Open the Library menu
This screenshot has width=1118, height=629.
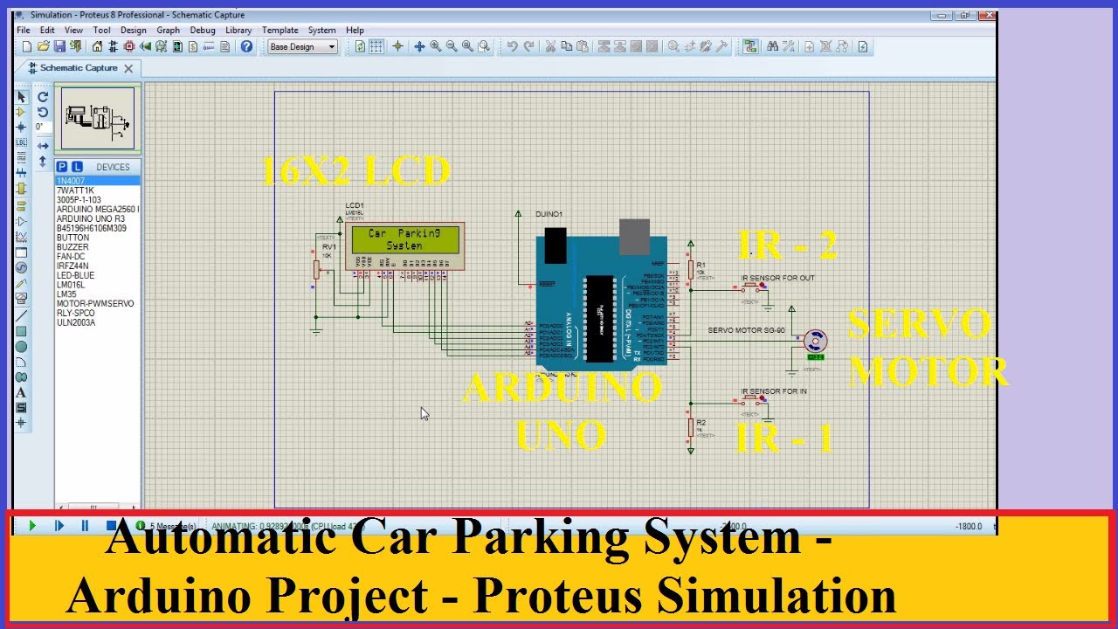pyautogui.click(x=238, y=30)
